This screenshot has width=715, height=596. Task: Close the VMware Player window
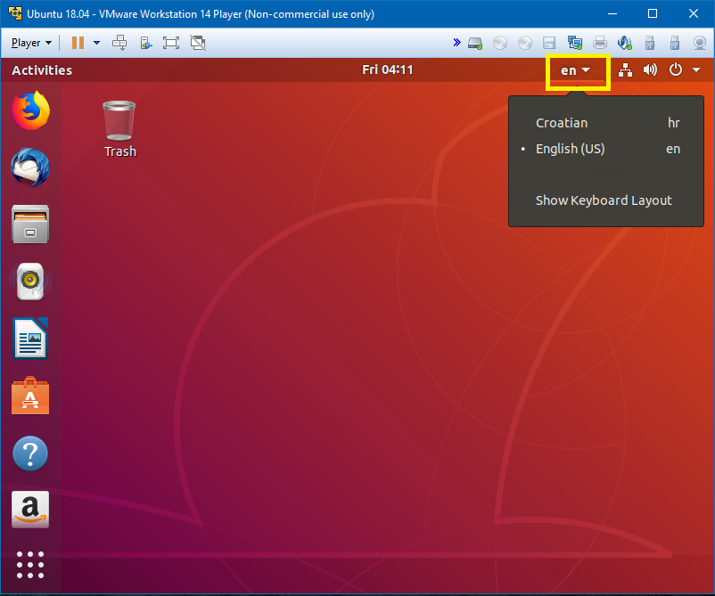click(x=694, y=13)
